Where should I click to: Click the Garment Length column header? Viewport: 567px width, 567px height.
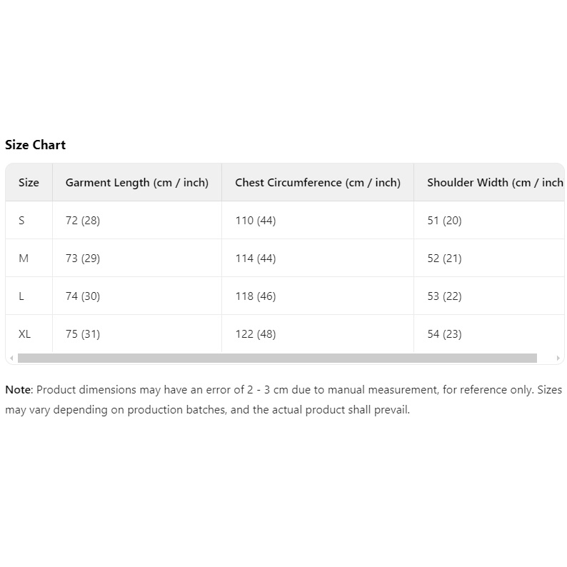click(x=137, y=183)
